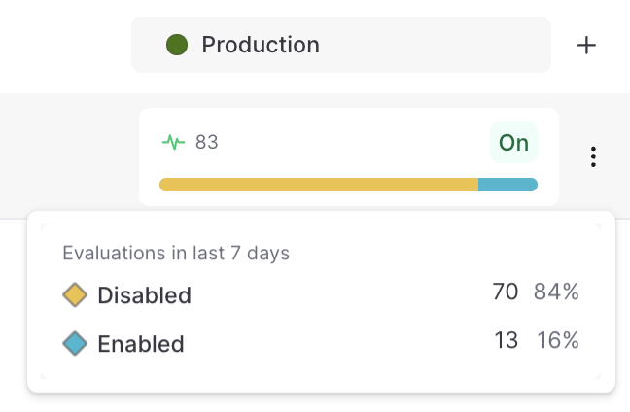Click the 13 Enabled evaluations count
630x412 pixels.
click(506, 340)
